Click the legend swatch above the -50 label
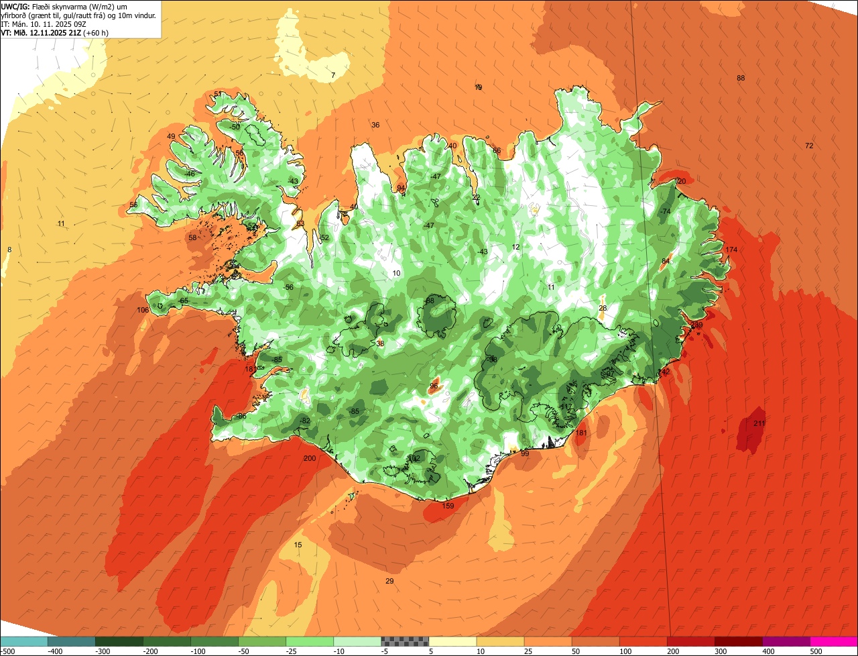 [261, 641]
